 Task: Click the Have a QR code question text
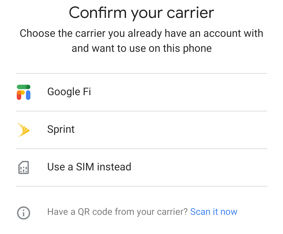pyautogui.click(x=117, y=212)
